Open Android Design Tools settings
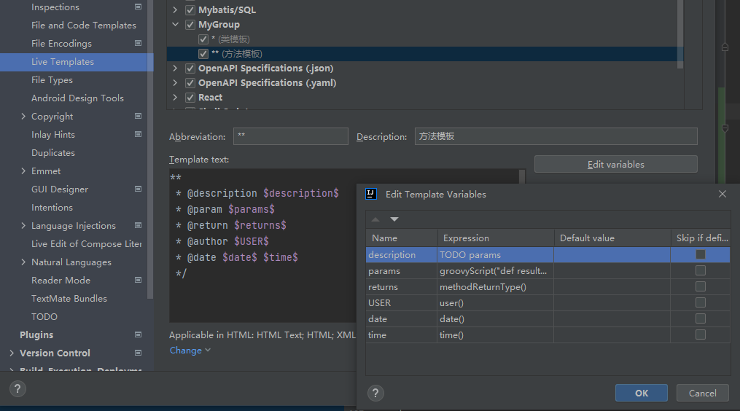The height and width of the screenshot is (411, 740). [x=77, y=98]
